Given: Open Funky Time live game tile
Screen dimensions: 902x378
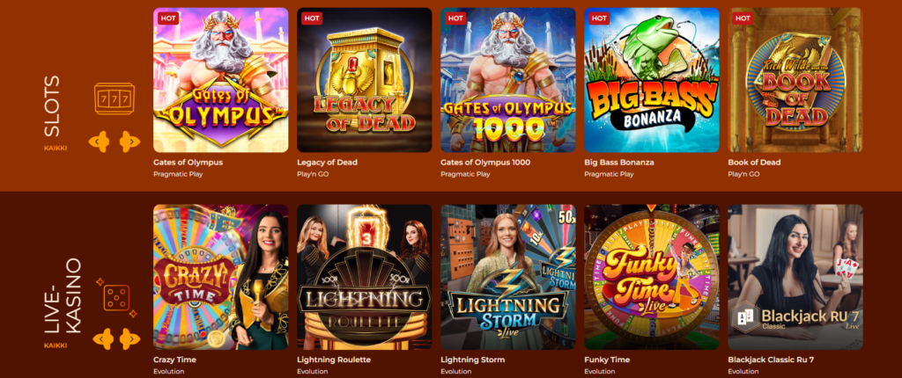Looking at the screenshot, I should pos(652,277).
